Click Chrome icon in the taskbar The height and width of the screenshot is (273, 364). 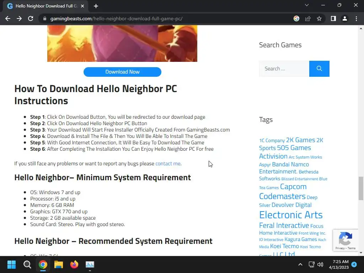pyautogui.click(x=43, y=264)
